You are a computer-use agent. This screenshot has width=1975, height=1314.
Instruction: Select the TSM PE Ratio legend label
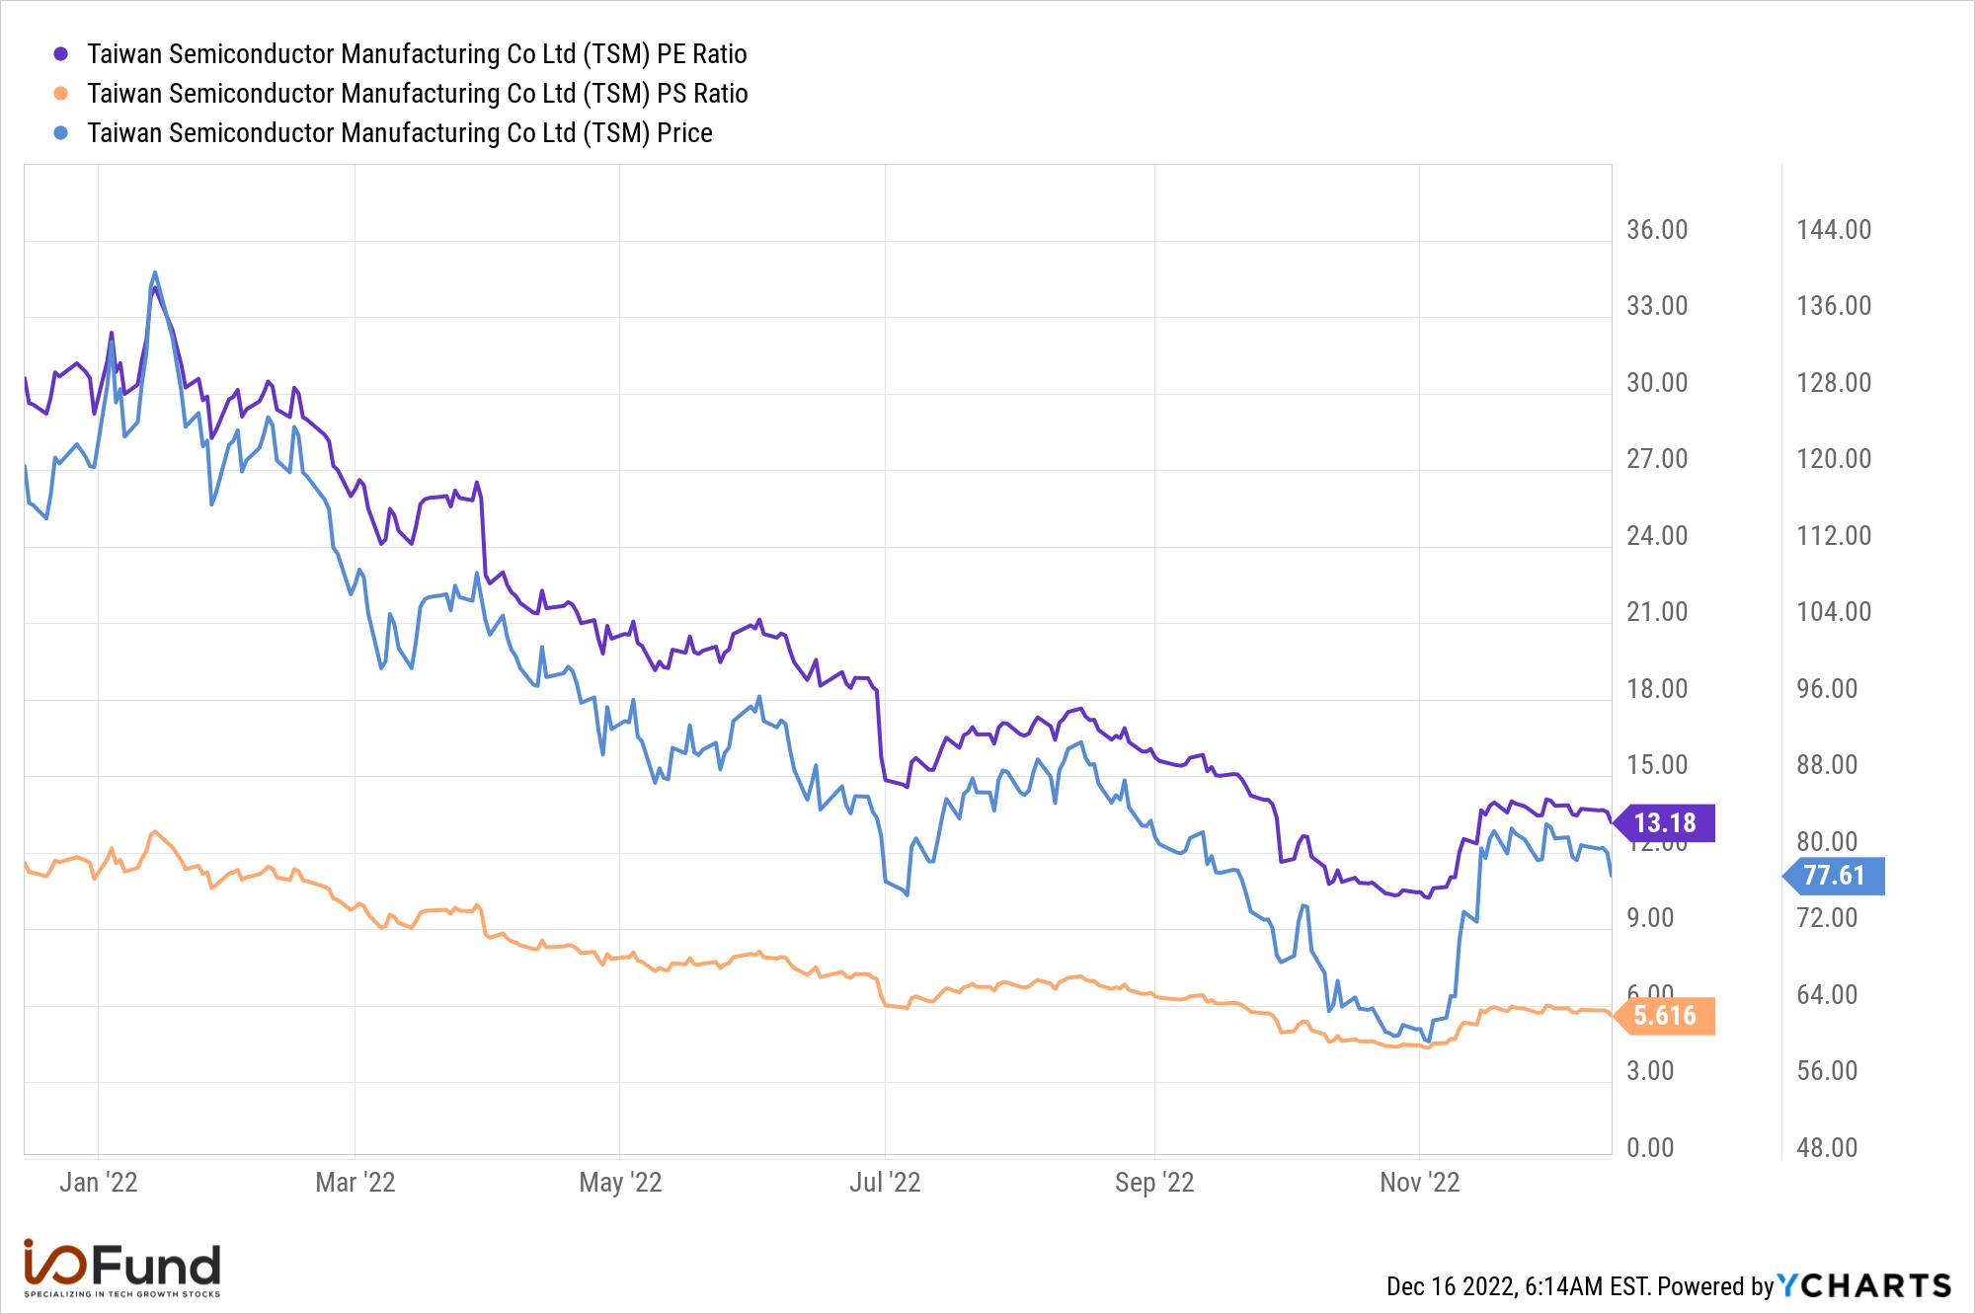(x=417, y=53)
